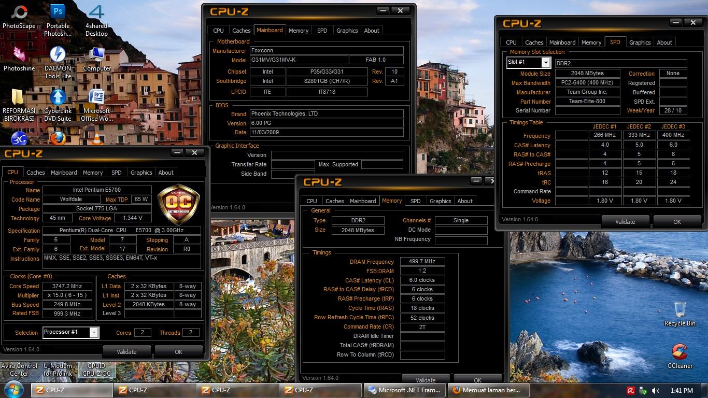708x398 pixels.
Task: Open the PhotoScape desktop icon
Action: coord(19,17)
